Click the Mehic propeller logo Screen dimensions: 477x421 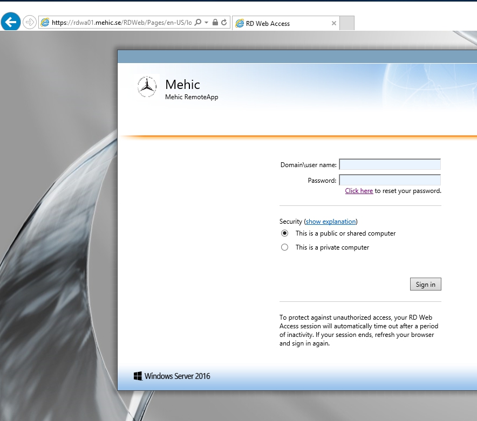tap(146, 87)
